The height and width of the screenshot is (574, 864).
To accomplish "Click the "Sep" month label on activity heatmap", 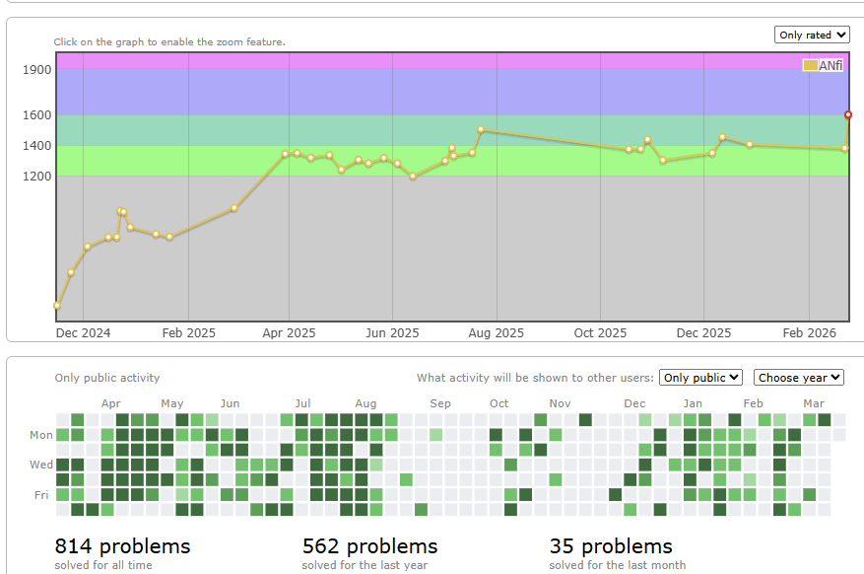I will (440, 403).
